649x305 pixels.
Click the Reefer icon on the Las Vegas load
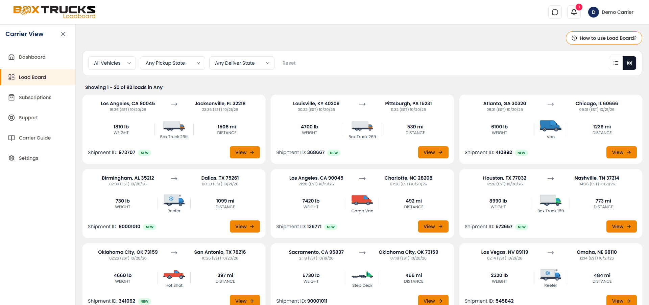pyautogui.click(x=551, y=275)
